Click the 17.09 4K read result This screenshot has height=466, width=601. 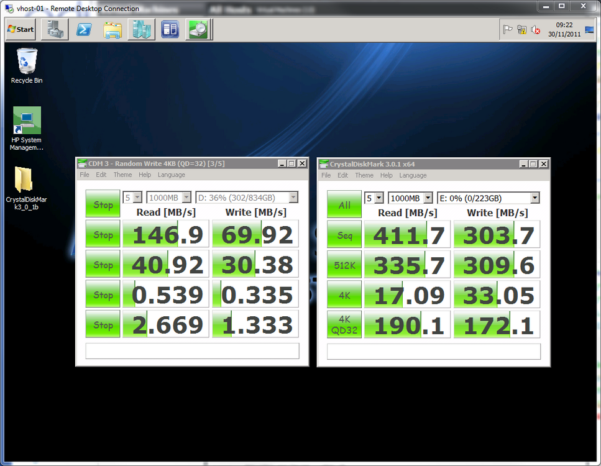click(x=407, y=295)
